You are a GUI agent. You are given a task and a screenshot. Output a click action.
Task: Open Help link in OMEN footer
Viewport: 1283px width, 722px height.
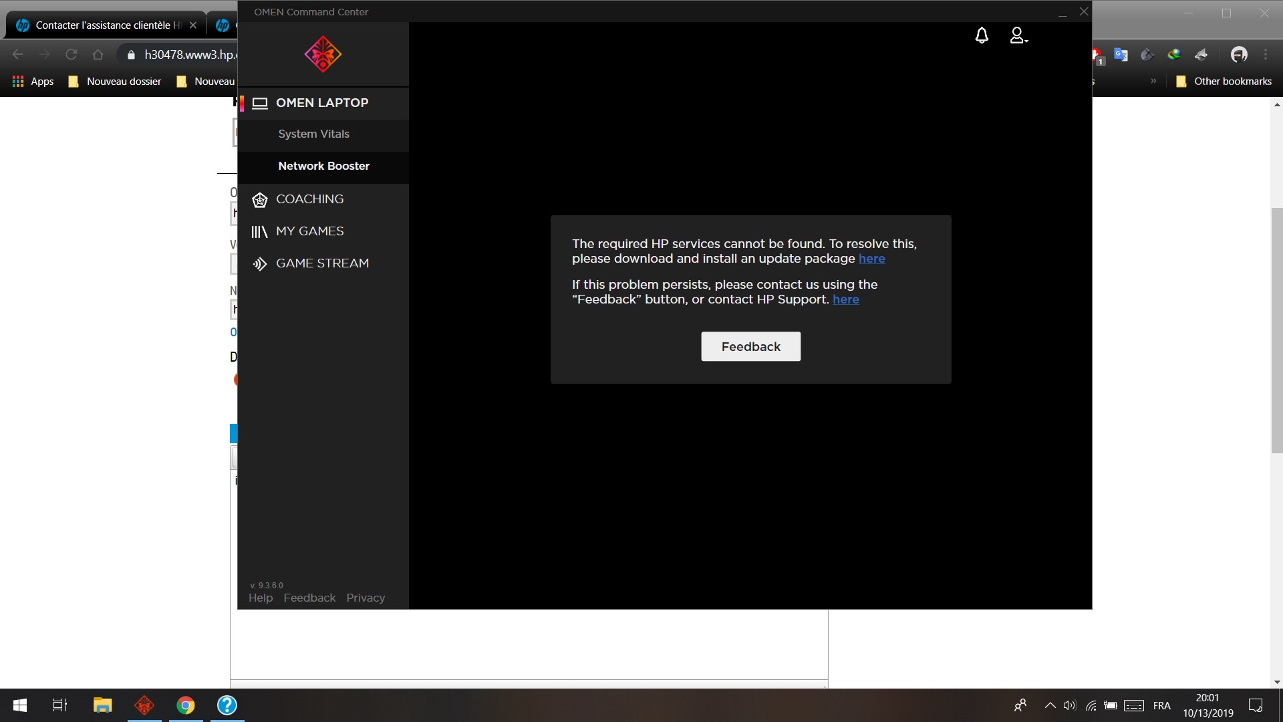point(261,598)
